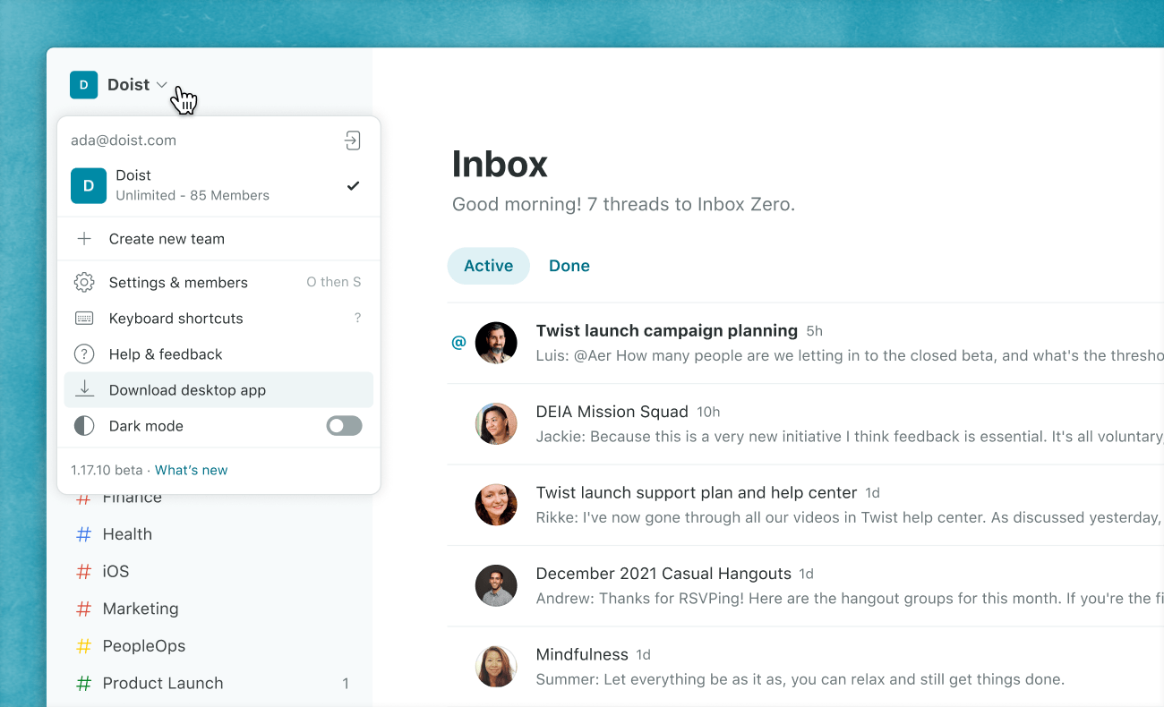Image resolution: width=1164 pixels, height=707 pixels.
Task: Click the green hash icon beside Product Launch
Action: coord(84,683)
